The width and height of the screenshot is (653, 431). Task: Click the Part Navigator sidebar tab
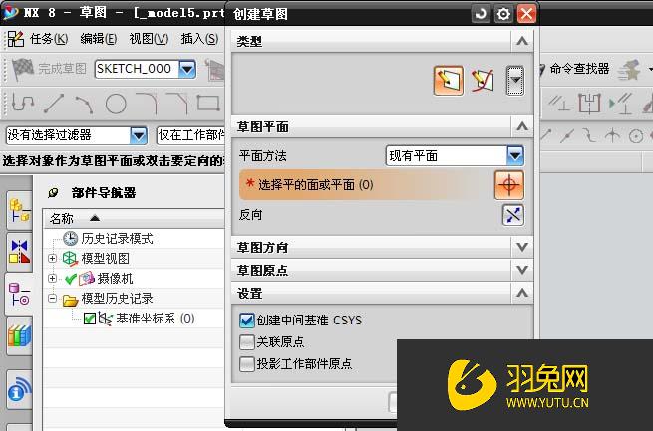(x=19, y=294)
